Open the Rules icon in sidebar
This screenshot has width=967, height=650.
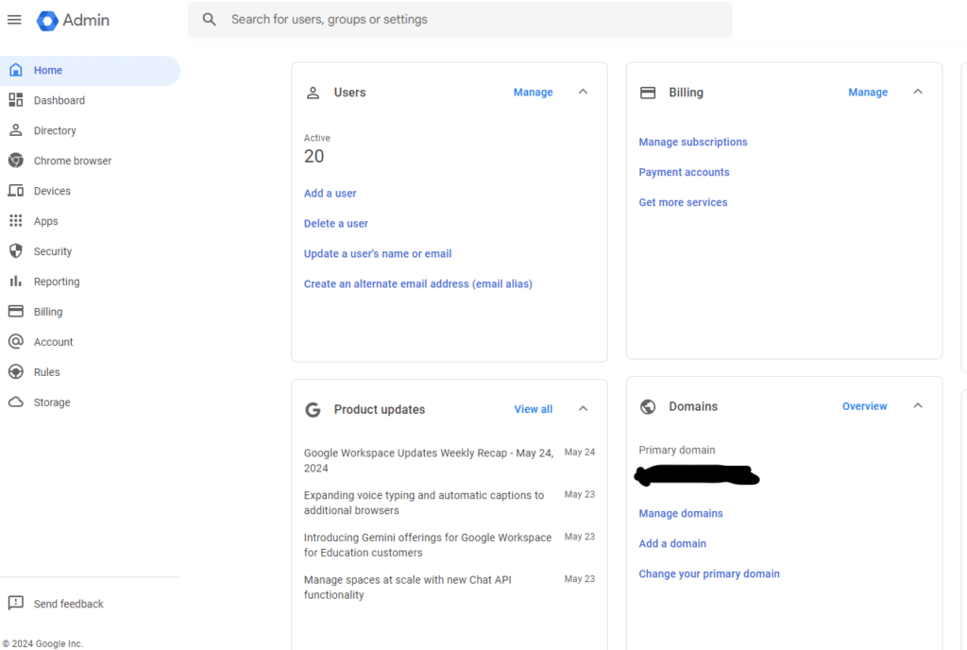(16, 372)
